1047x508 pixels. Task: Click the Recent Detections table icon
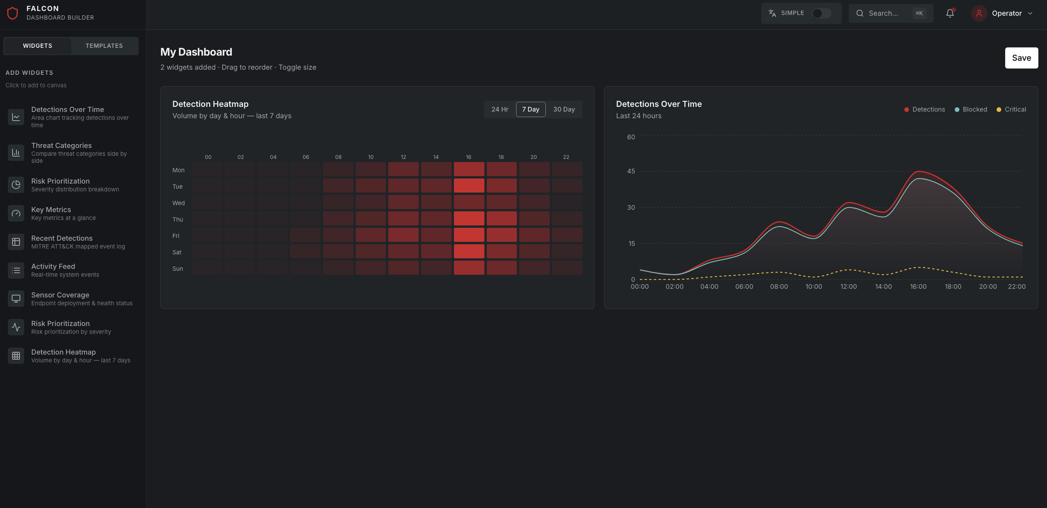[x=16, y=242]
